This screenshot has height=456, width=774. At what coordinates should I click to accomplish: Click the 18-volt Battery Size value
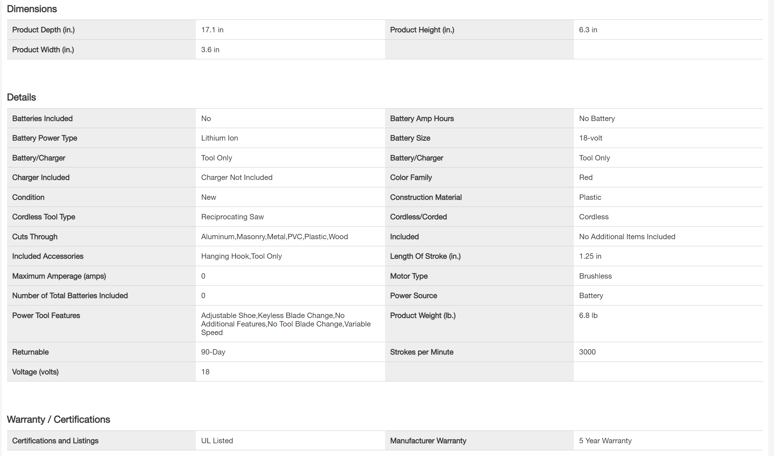pyautogui.click(x=591, y=138)
